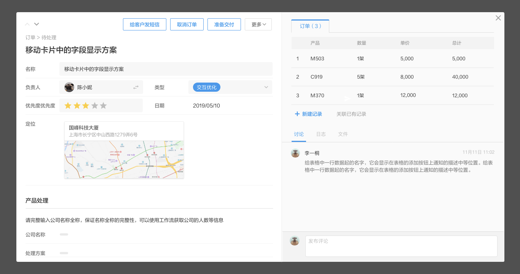Viewport: 520px width, 274px height.
Task: Open the 订单 (3) tab
Action: point(310,26)
